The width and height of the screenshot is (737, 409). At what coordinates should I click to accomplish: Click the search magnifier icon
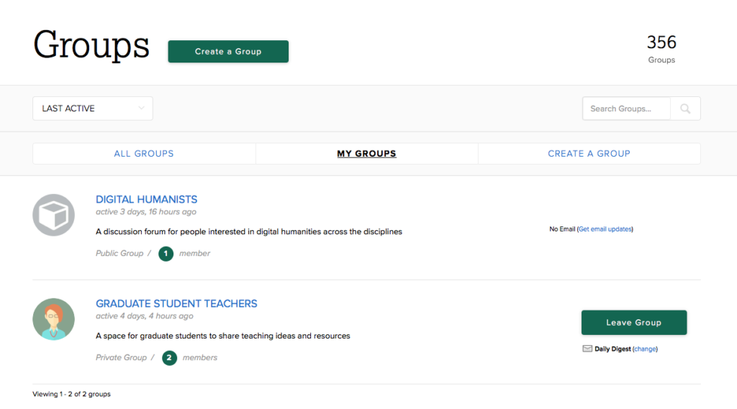(685, 109)
